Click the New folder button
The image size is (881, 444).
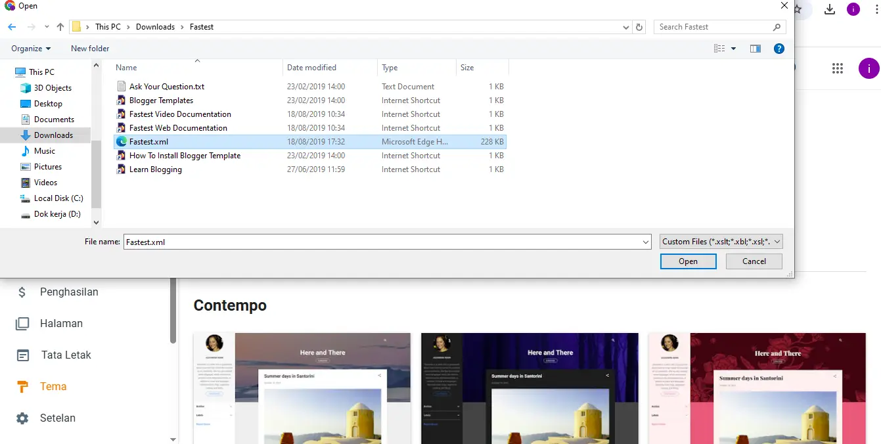tap(90, 49)
